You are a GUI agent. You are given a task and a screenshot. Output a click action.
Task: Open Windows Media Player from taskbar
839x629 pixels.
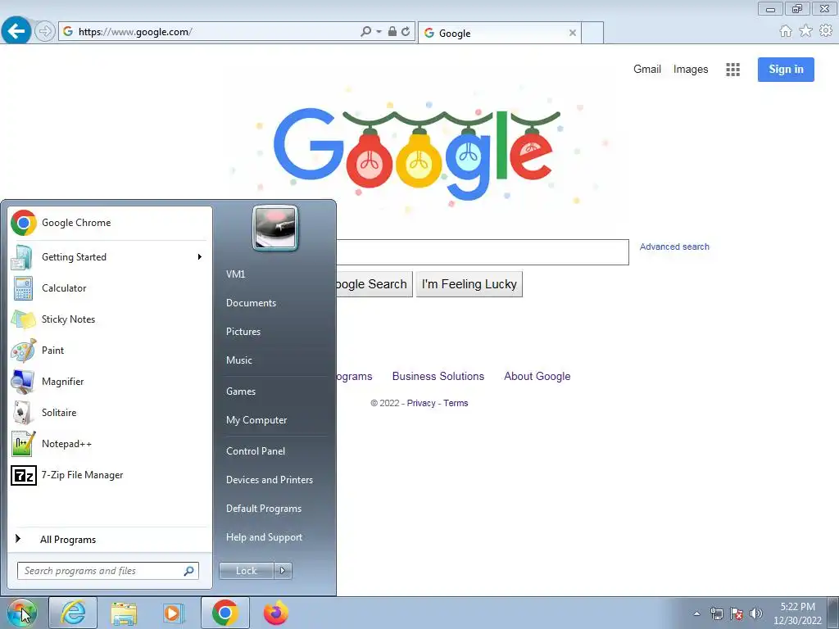(x=174, y=613)
